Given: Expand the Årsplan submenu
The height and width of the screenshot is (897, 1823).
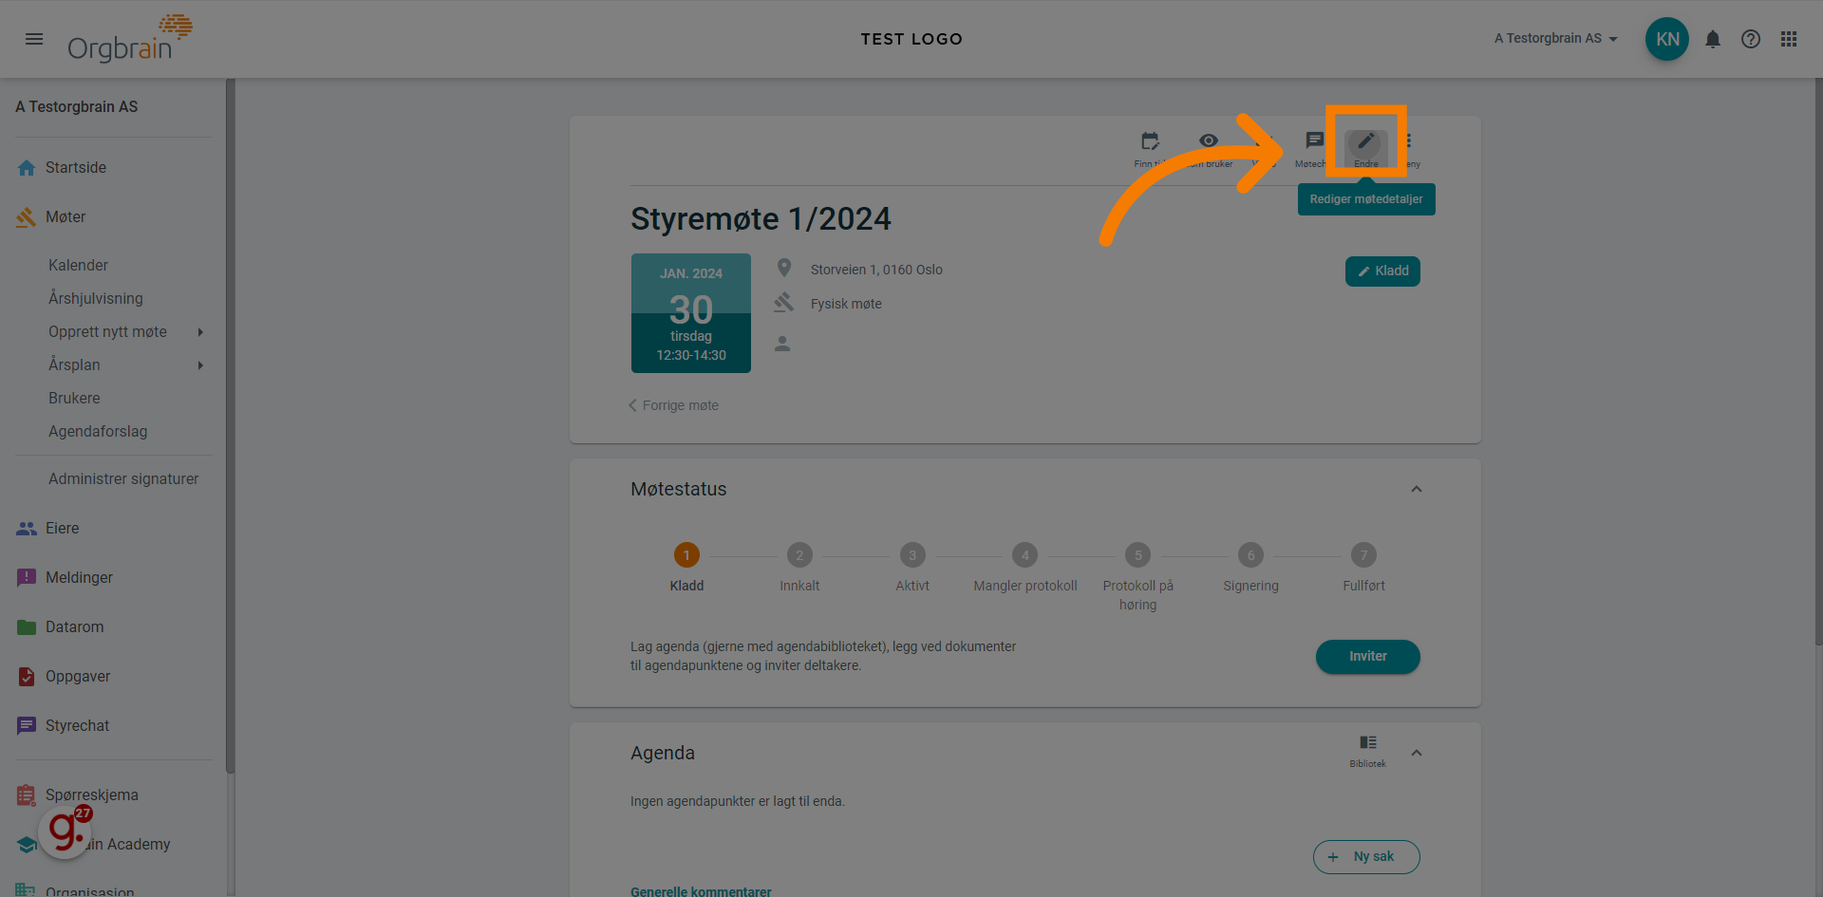Looking at the screenshot, I should pos(200,365).
